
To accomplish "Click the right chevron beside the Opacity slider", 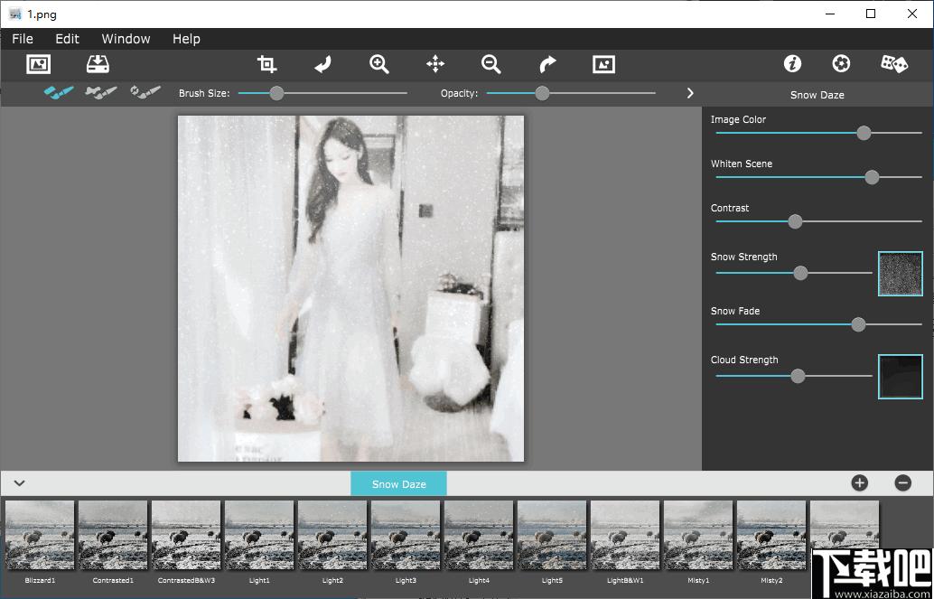I will coord(690,93).
